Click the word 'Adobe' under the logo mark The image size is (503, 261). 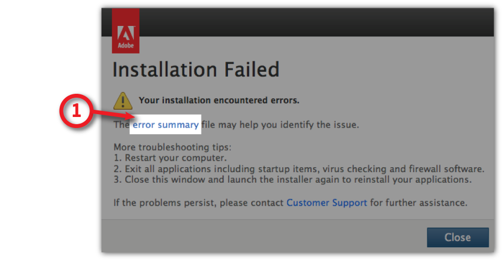[125, 46]
